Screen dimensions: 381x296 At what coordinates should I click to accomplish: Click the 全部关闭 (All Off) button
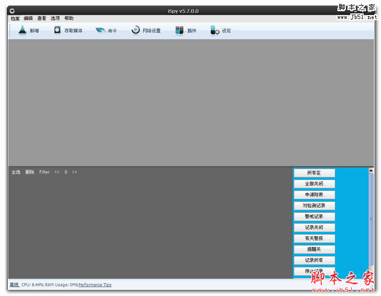click(314, 184)
